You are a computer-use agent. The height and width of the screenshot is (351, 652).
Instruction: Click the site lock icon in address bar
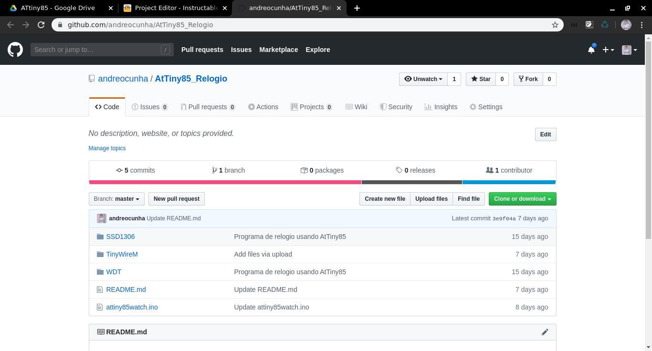(x=60, y=25)
